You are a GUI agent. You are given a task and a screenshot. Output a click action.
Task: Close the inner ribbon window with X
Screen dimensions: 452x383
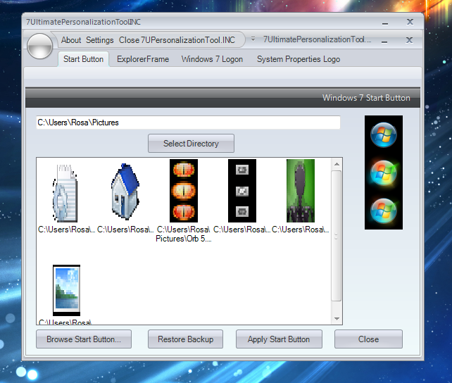(x=409, y=40)
